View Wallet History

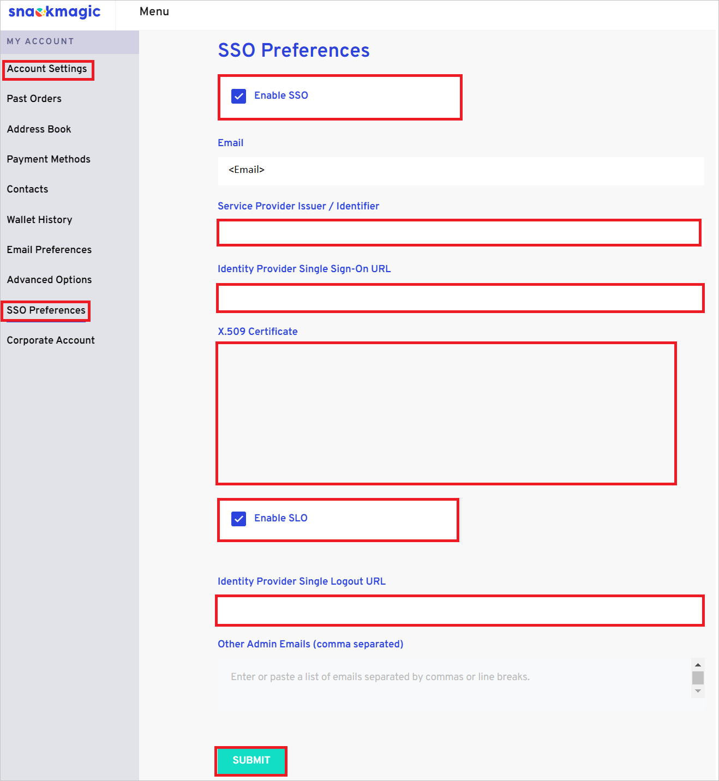[x=39, y=220]
